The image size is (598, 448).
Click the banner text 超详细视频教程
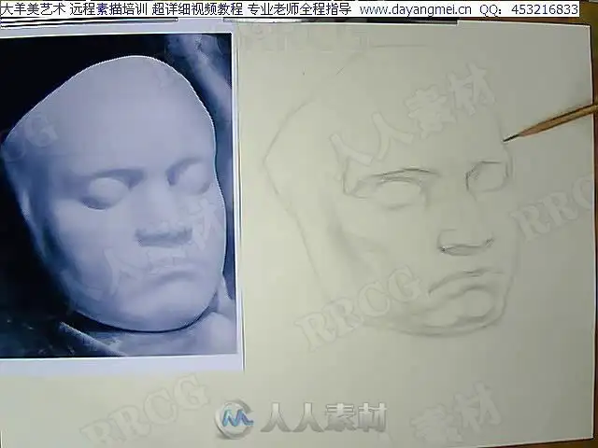pos(197,8)
